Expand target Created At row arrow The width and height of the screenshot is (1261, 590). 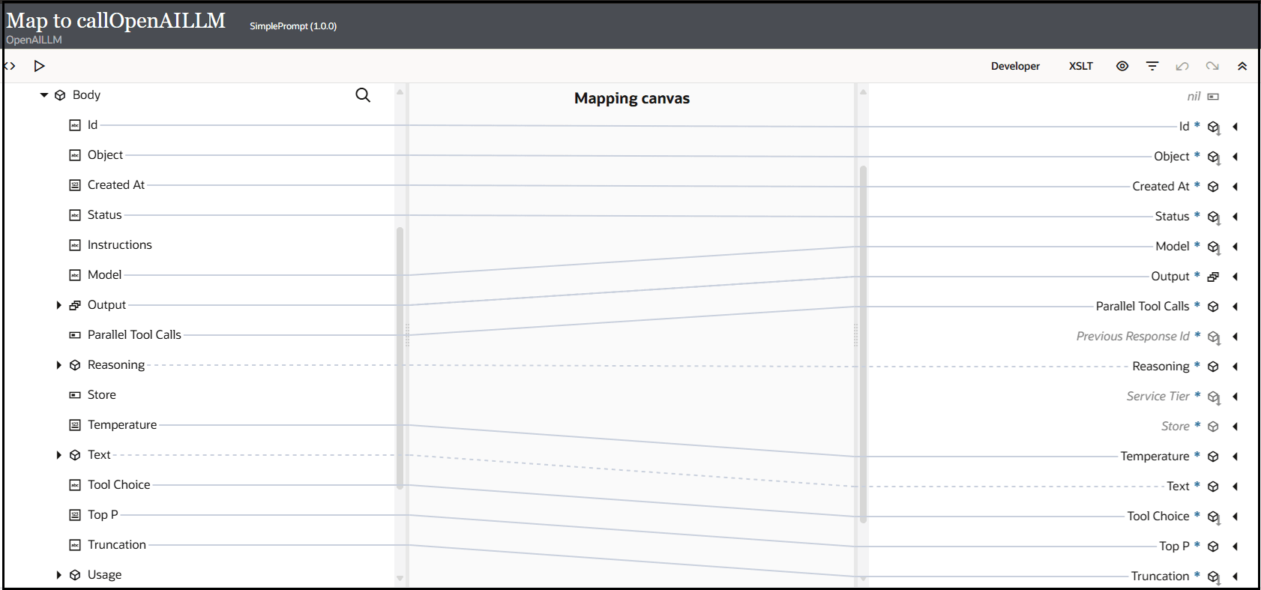point(1235,187)
